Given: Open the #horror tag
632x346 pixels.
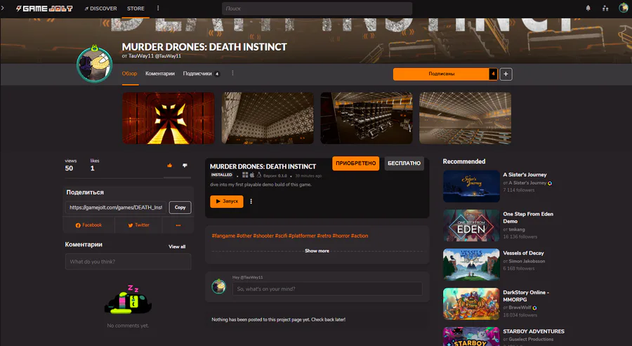Looking at the screenshot, I should point(341,236).
